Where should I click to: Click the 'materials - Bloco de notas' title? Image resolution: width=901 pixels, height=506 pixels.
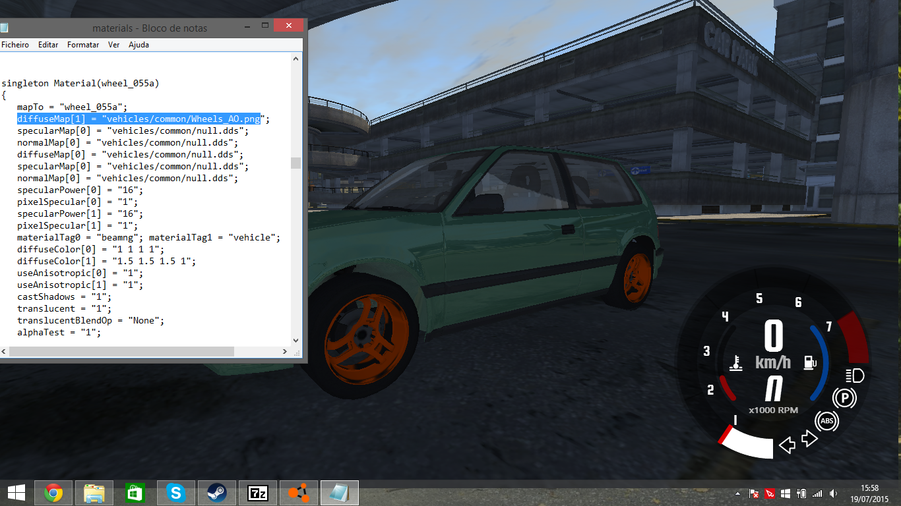[150, 28]
